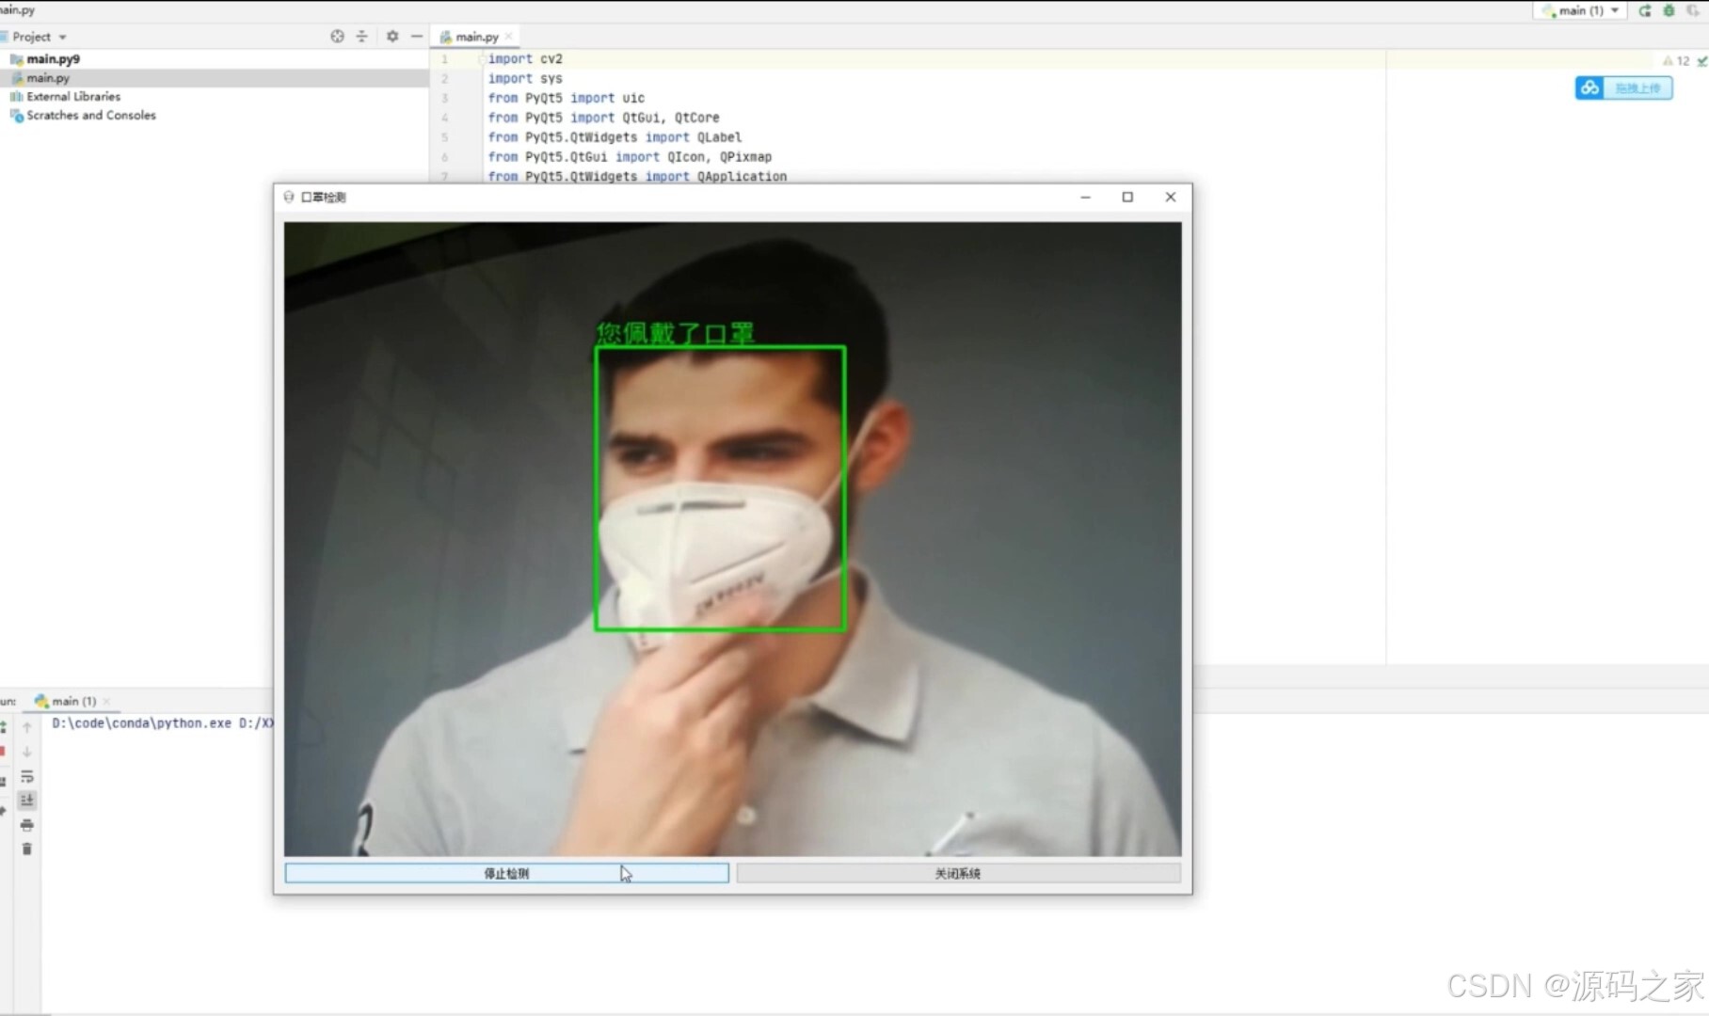Select the main (1) console tab
The height and width of the screenshot is (1016, 1709).
pos(71,701)
